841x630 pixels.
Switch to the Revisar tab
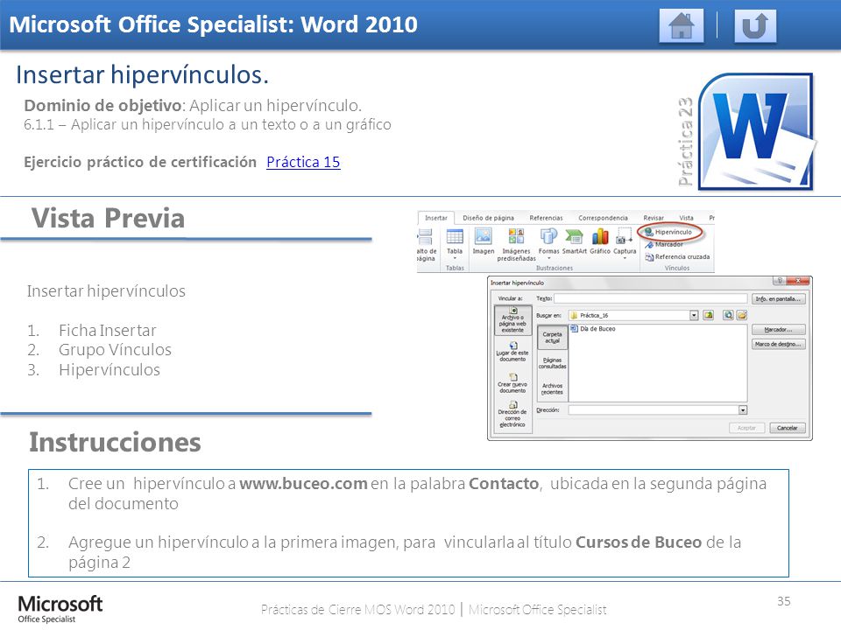[x=654, y=218]
